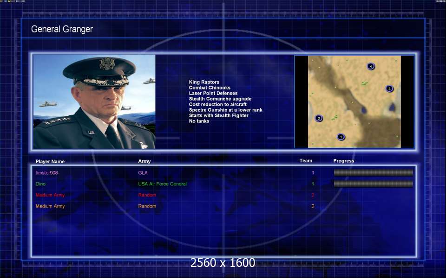Click the 'Player Name' column header
Screen dimensions: 446x278
pos(50,161)
